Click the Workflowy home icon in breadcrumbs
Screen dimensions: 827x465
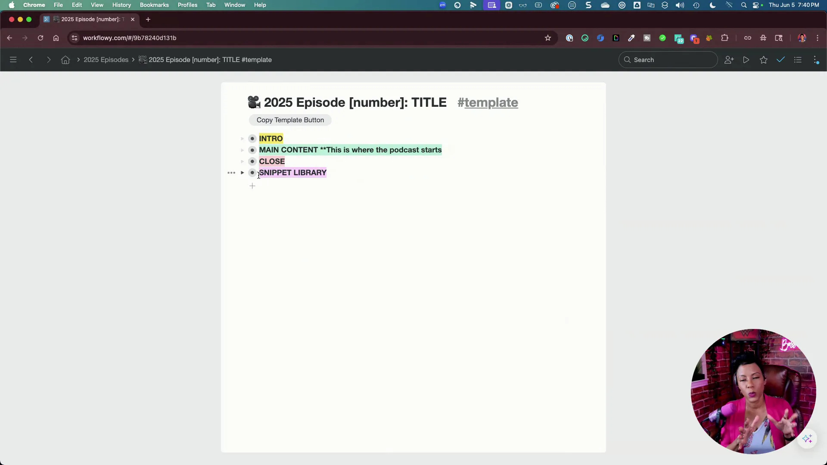(x=65, y=60)
